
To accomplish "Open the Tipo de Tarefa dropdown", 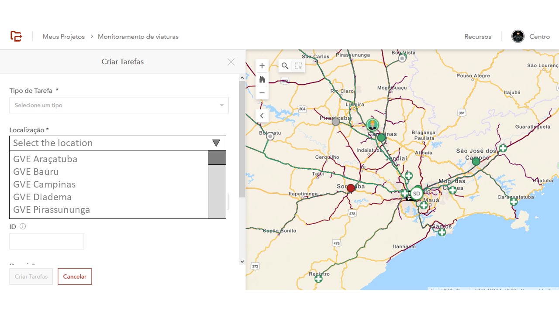I will [119, 105].
